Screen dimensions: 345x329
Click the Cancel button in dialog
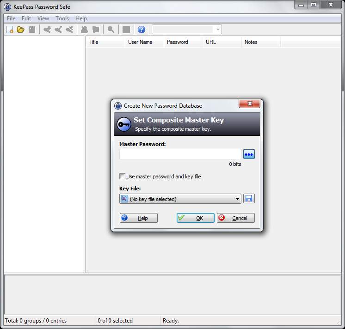click(x=236, y=218)
